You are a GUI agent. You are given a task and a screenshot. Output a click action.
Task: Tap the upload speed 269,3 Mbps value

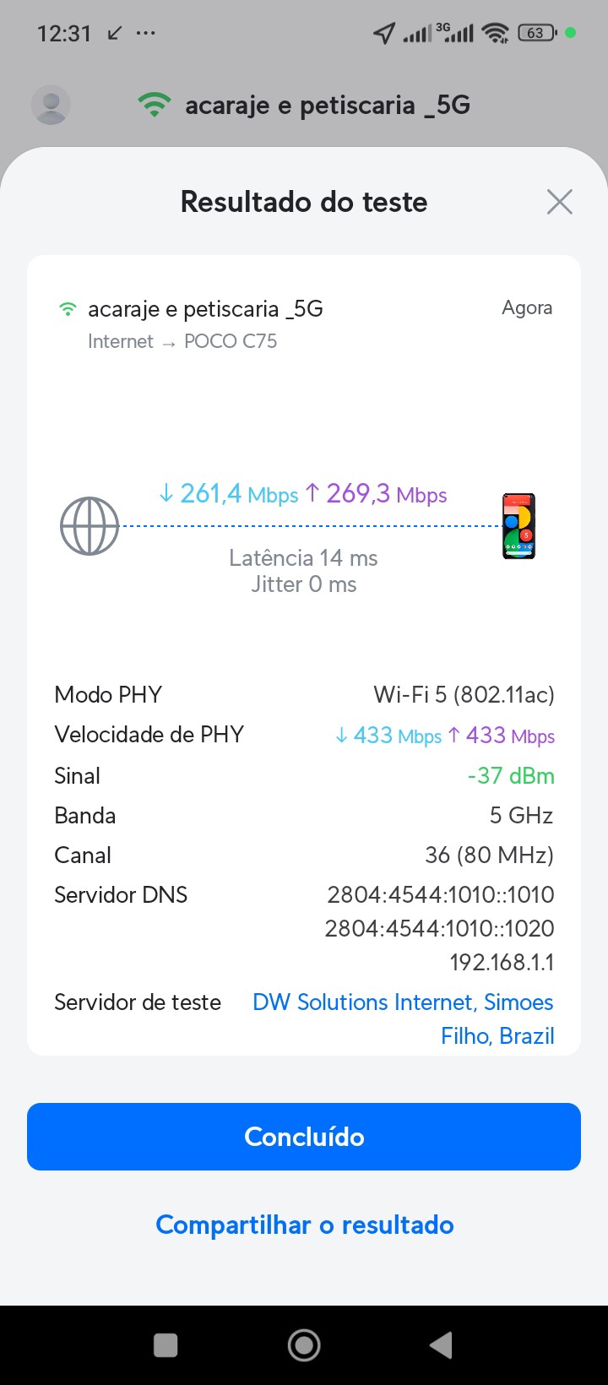click(376, 494)
